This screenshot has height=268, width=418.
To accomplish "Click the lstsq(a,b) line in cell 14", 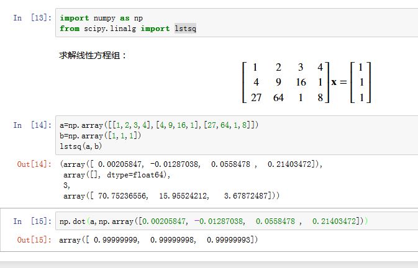I will click(x=80, y=146).
